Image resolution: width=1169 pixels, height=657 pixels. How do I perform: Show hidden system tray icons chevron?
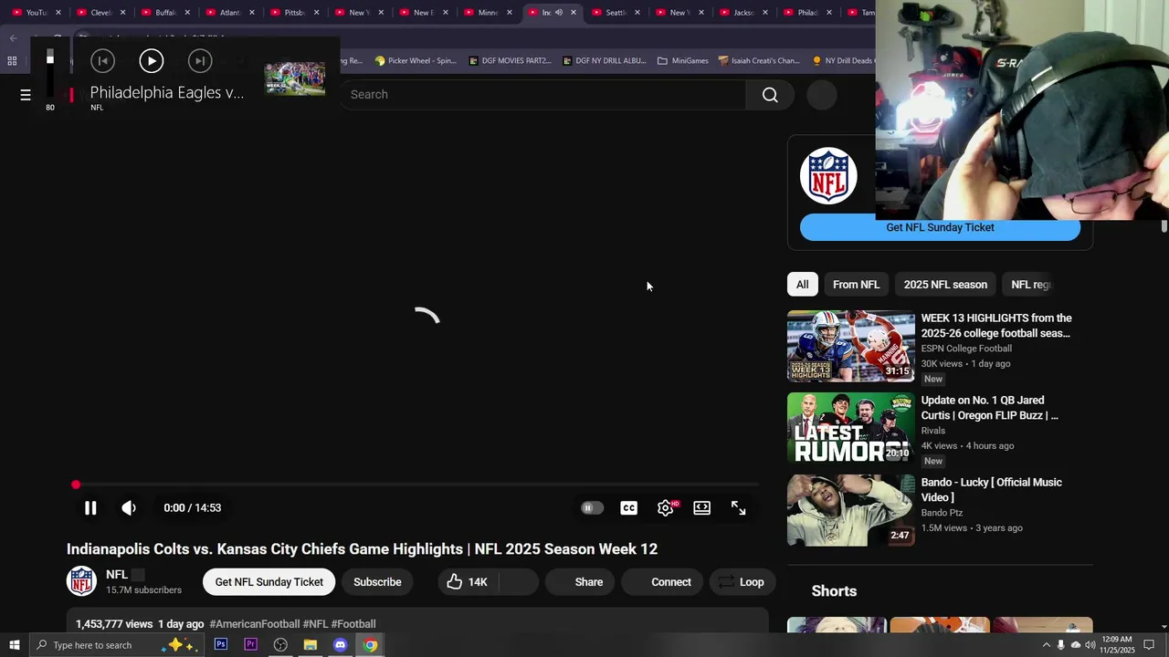coord(1046,645)
